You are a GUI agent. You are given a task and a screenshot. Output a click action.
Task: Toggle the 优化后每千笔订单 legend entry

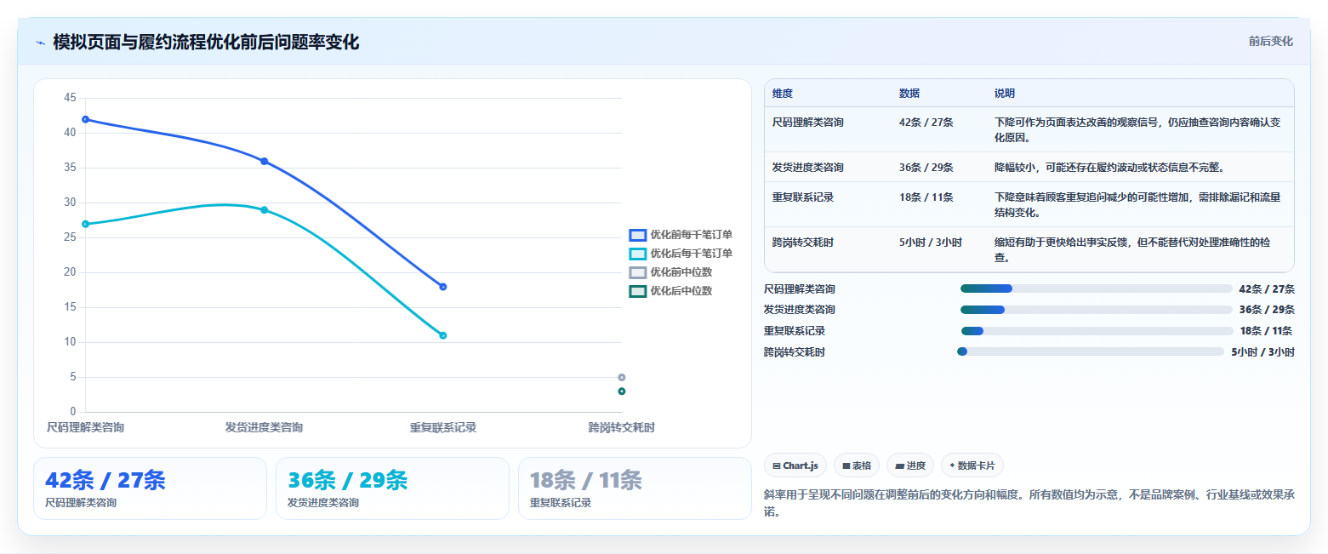681,254
